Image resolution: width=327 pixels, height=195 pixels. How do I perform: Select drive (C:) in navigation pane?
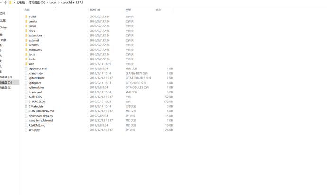[x=6, y=77]
